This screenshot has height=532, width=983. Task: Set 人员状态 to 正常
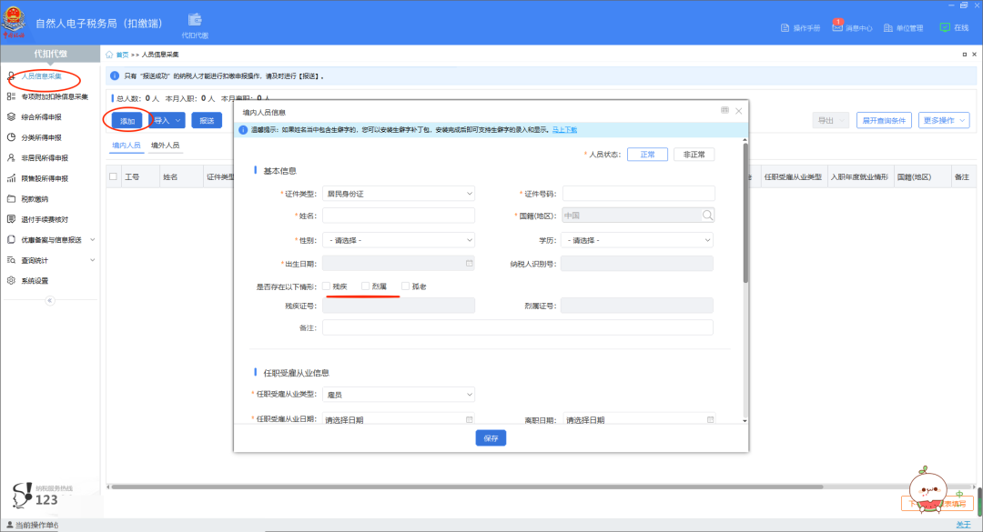[647, 155]
